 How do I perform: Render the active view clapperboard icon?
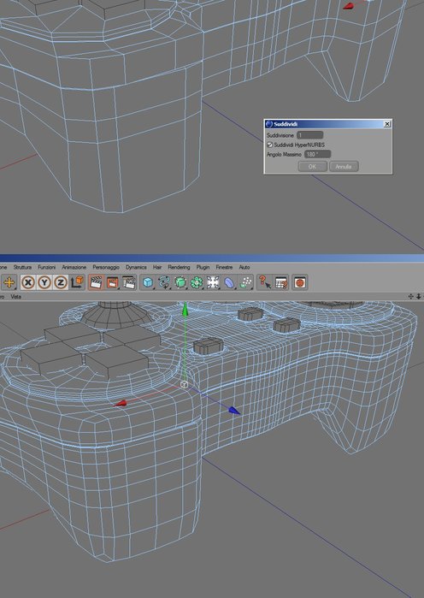96,282
